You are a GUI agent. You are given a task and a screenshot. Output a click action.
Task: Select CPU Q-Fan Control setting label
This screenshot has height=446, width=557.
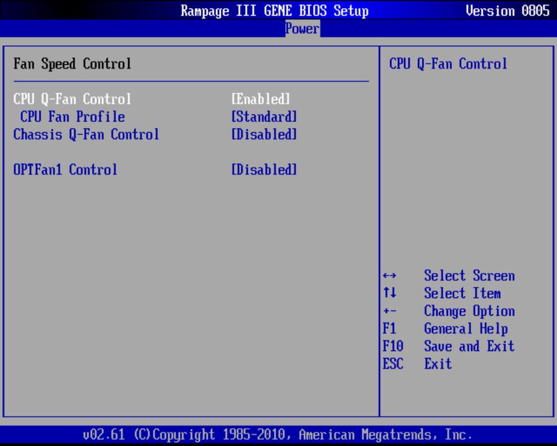tap(72, 99)
